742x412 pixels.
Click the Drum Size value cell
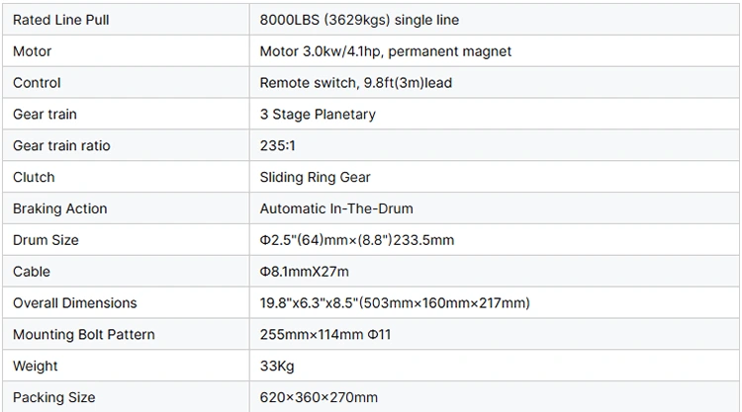(356, 240)
